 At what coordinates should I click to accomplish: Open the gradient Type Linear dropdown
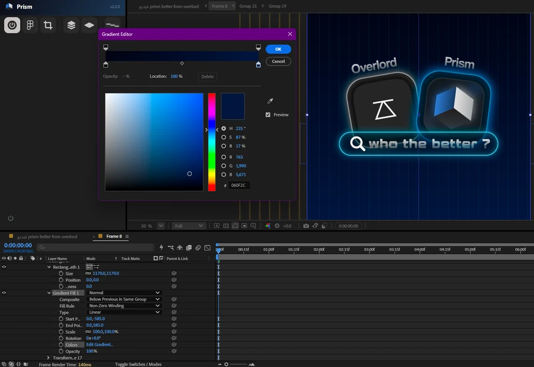coord(124,312)
